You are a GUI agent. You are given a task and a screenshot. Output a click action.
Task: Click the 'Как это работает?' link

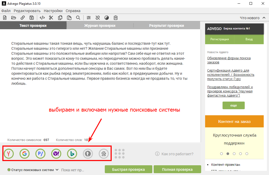tap(177, 154)
